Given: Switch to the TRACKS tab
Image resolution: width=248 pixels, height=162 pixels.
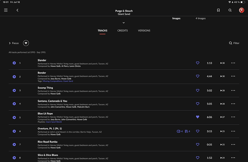Looking at the screenshot, I should click(102, 31).
